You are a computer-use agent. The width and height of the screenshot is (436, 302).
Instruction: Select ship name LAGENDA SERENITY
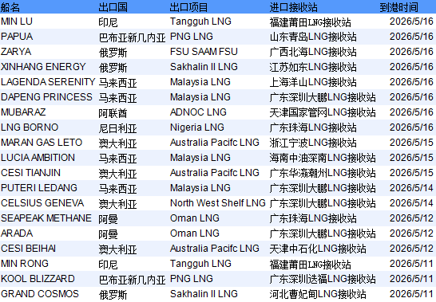pos(48,82)
